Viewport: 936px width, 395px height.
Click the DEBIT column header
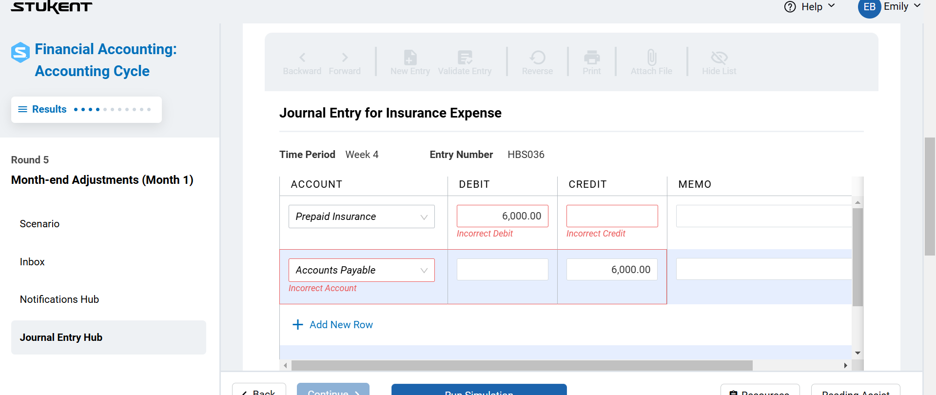coord(474,184)
